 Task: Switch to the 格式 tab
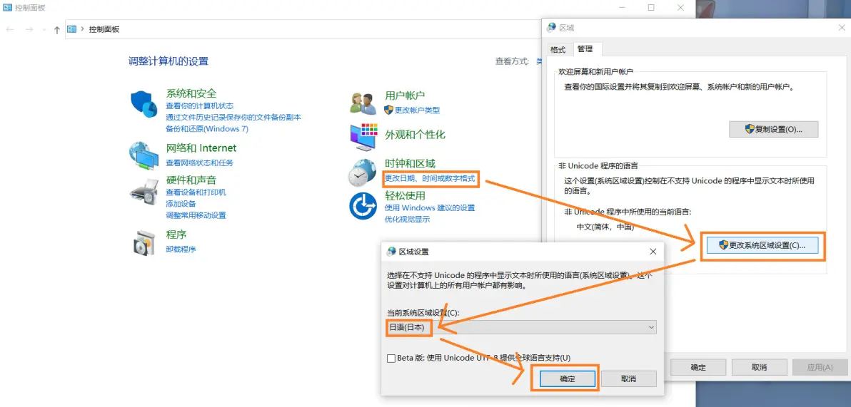(x=558, y=49)
